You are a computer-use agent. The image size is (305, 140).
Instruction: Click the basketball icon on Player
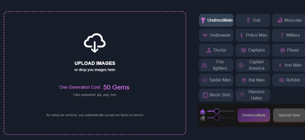coord(283,50)
